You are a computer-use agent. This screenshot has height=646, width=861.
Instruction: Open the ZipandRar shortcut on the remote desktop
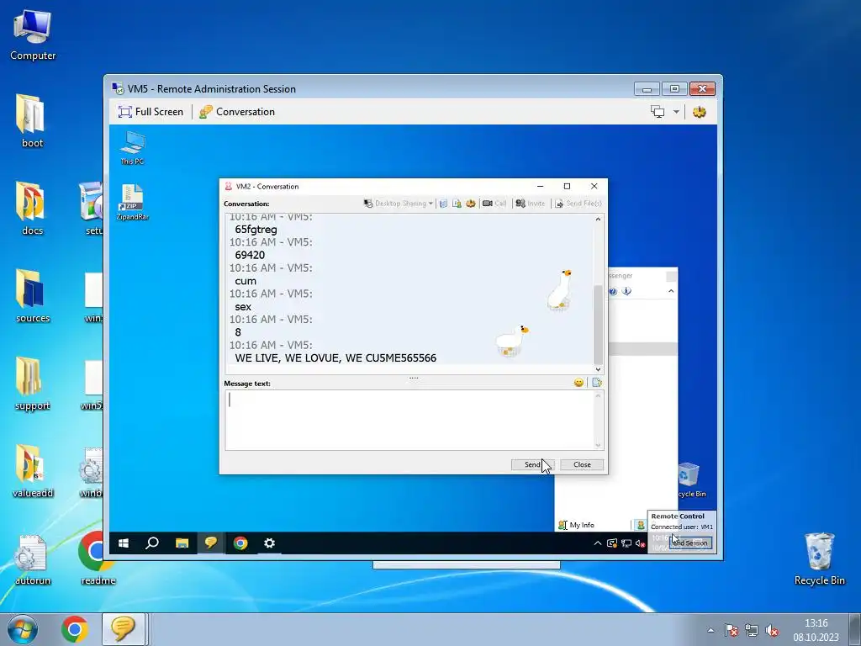pos(132,202)
